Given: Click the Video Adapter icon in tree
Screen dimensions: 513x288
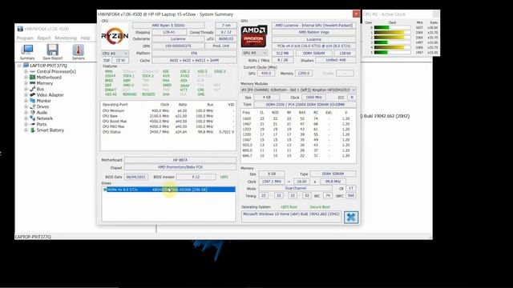Looking at the screenshot, I should coord(32,95).
